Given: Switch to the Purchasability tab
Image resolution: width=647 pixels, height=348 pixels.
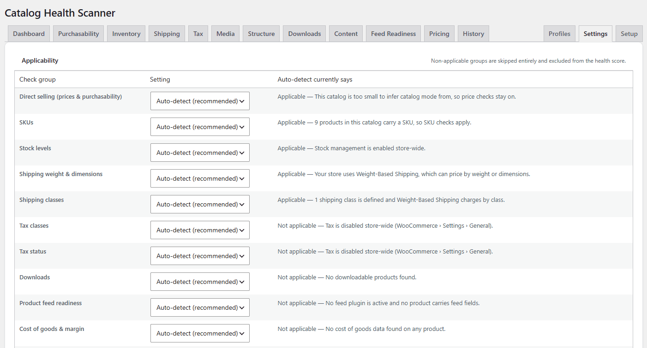Looking at the screenshot, I should click(x=78, y=34).
